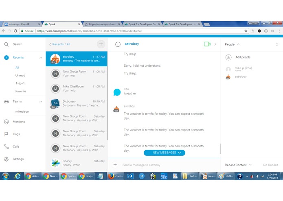This screenshot has height=201, width=283.
Task: Open Firefox cisco window in taskbar
Action: tap(116, 176)
